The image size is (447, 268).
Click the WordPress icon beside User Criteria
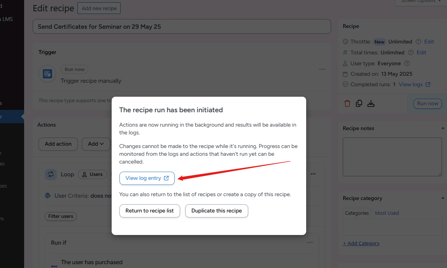coord(47,196)
